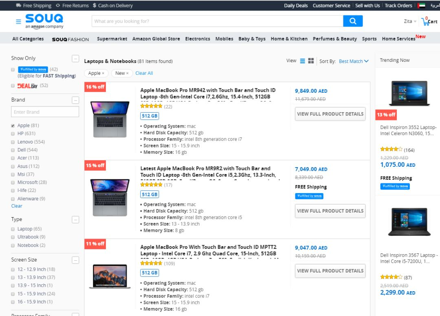
Task: Enable the Fulfilled by Souq filter
Action: [13, 70]
